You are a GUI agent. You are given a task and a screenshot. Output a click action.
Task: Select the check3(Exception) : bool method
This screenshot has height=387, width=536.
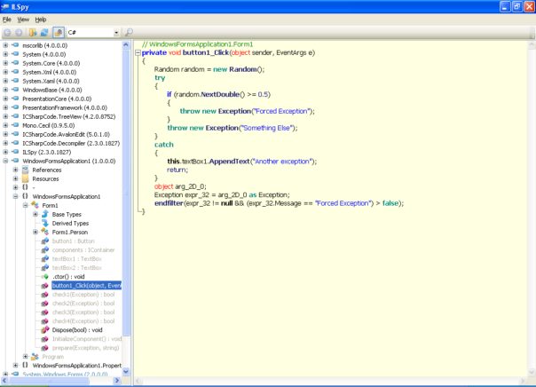[x=83, y=312]
